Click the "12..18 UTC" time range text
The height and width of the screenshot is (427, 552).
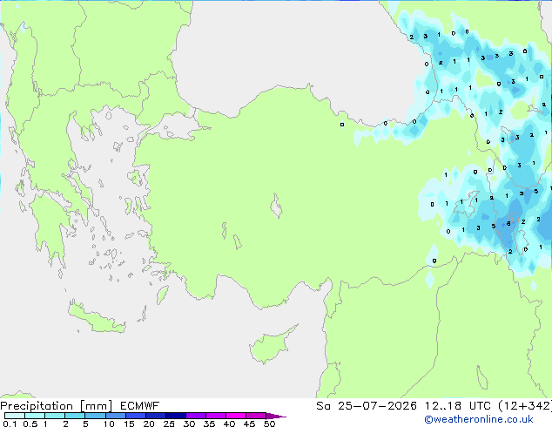457,406
